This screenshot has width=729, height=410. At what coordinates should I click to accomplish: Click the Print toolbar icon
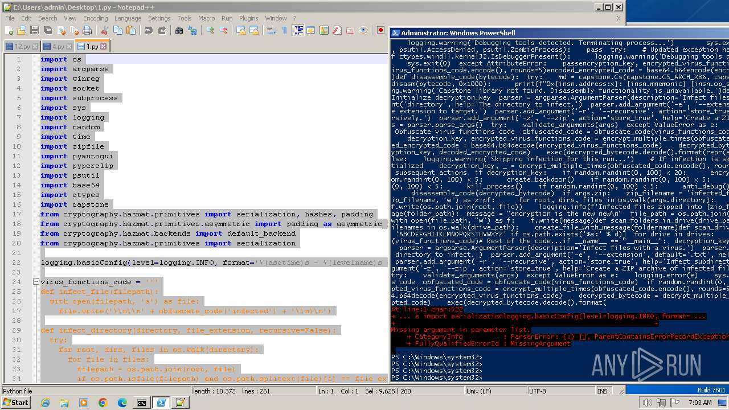click(87, 30)
